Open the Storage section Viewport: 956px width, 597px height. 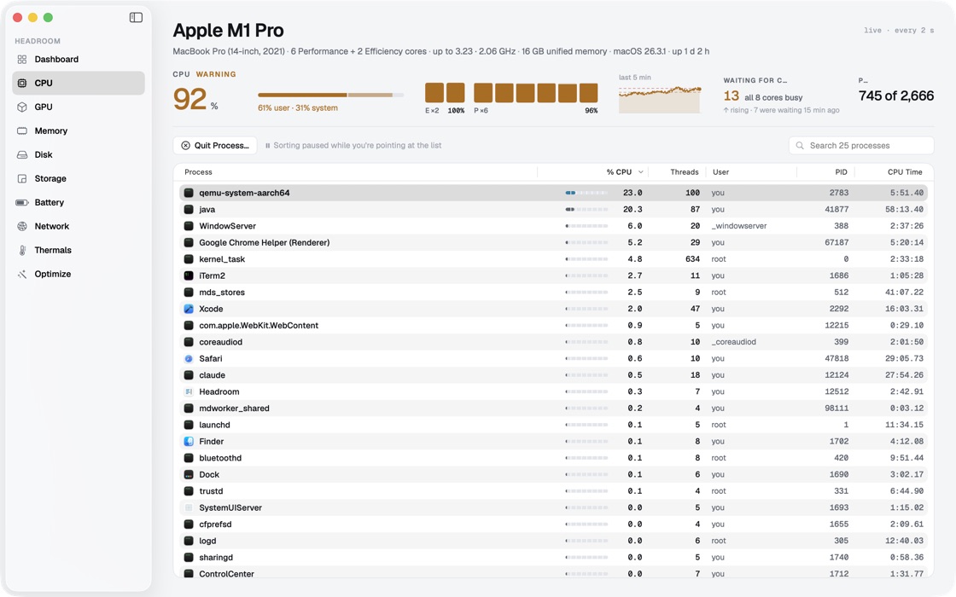click(78, 178)
